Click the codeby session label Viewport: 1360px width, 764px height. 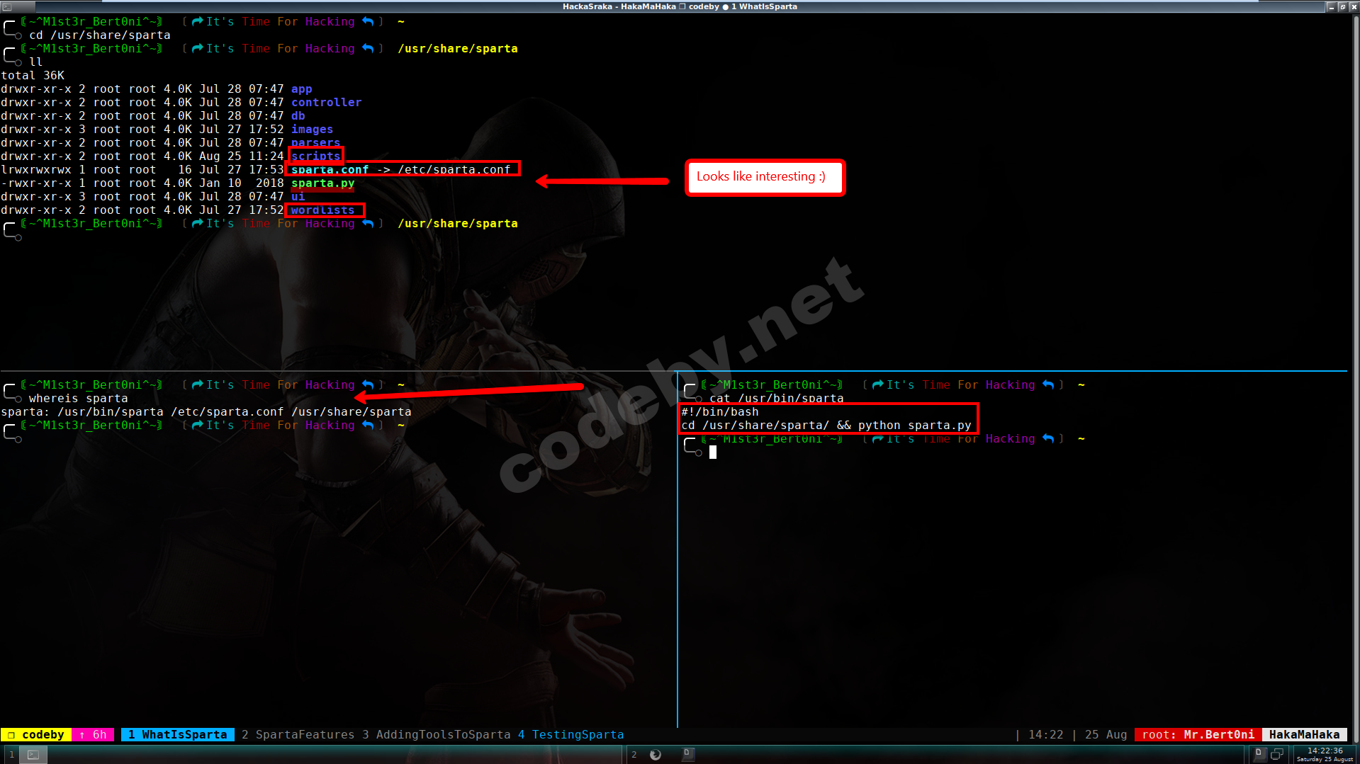[36, 734]
